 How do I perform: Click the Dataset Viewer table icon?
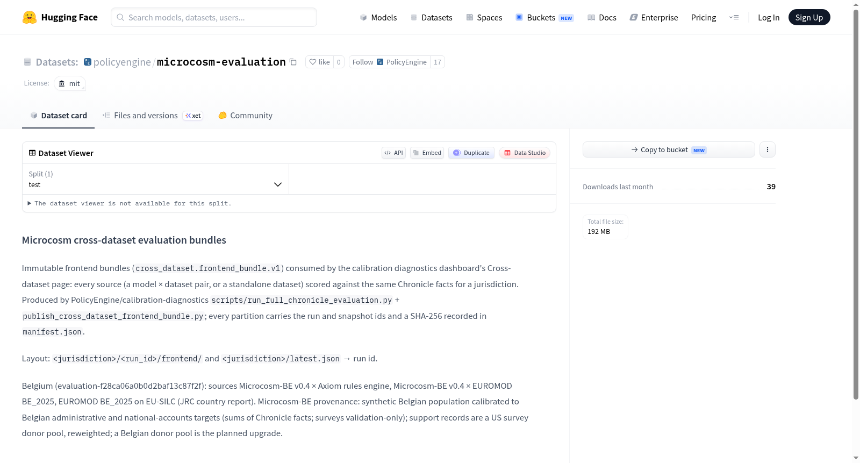coord(32,153)
